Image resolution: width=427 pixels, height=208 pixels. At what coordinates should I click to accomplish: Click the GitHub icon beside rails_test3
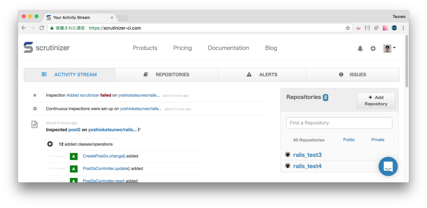288,154
